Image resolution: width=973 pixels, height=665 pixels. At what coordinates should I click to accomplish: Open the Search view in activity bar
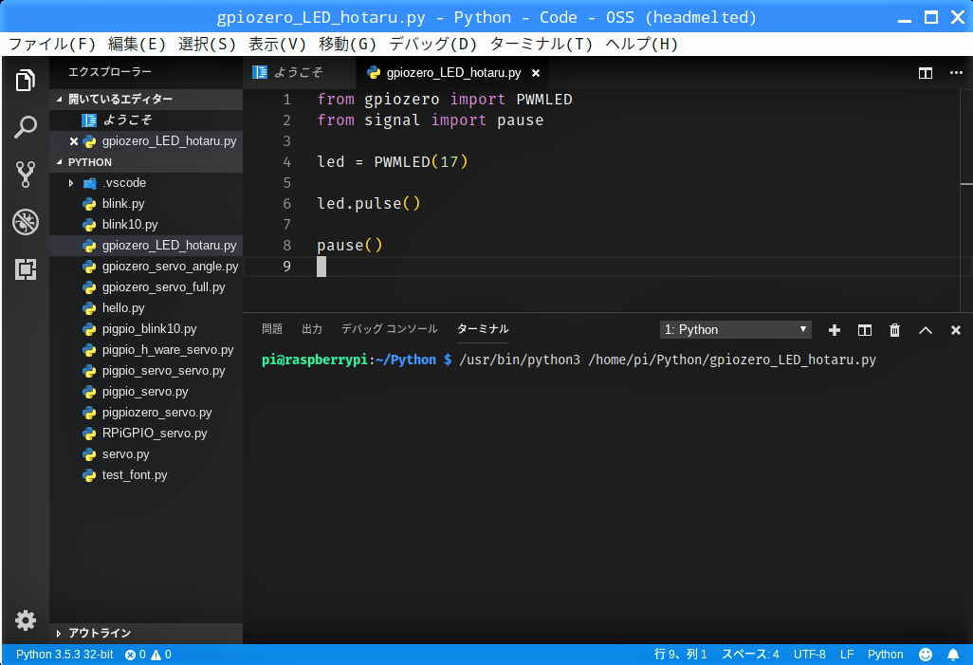(26, 127)
